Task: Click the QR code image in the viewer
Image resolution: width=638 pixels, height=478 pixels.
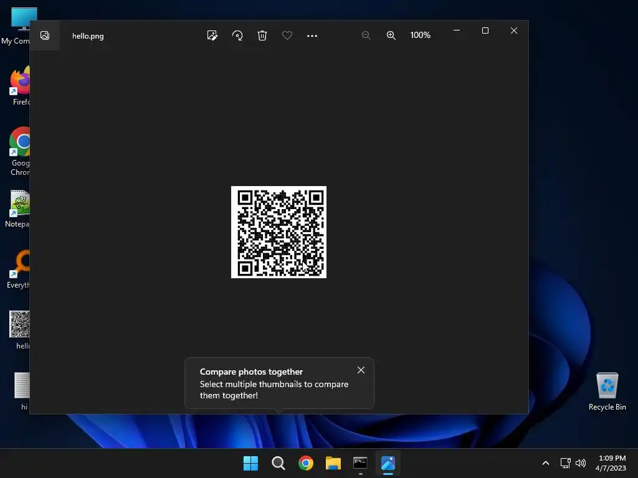Action: pyautogui.click(x=279, y=232)
